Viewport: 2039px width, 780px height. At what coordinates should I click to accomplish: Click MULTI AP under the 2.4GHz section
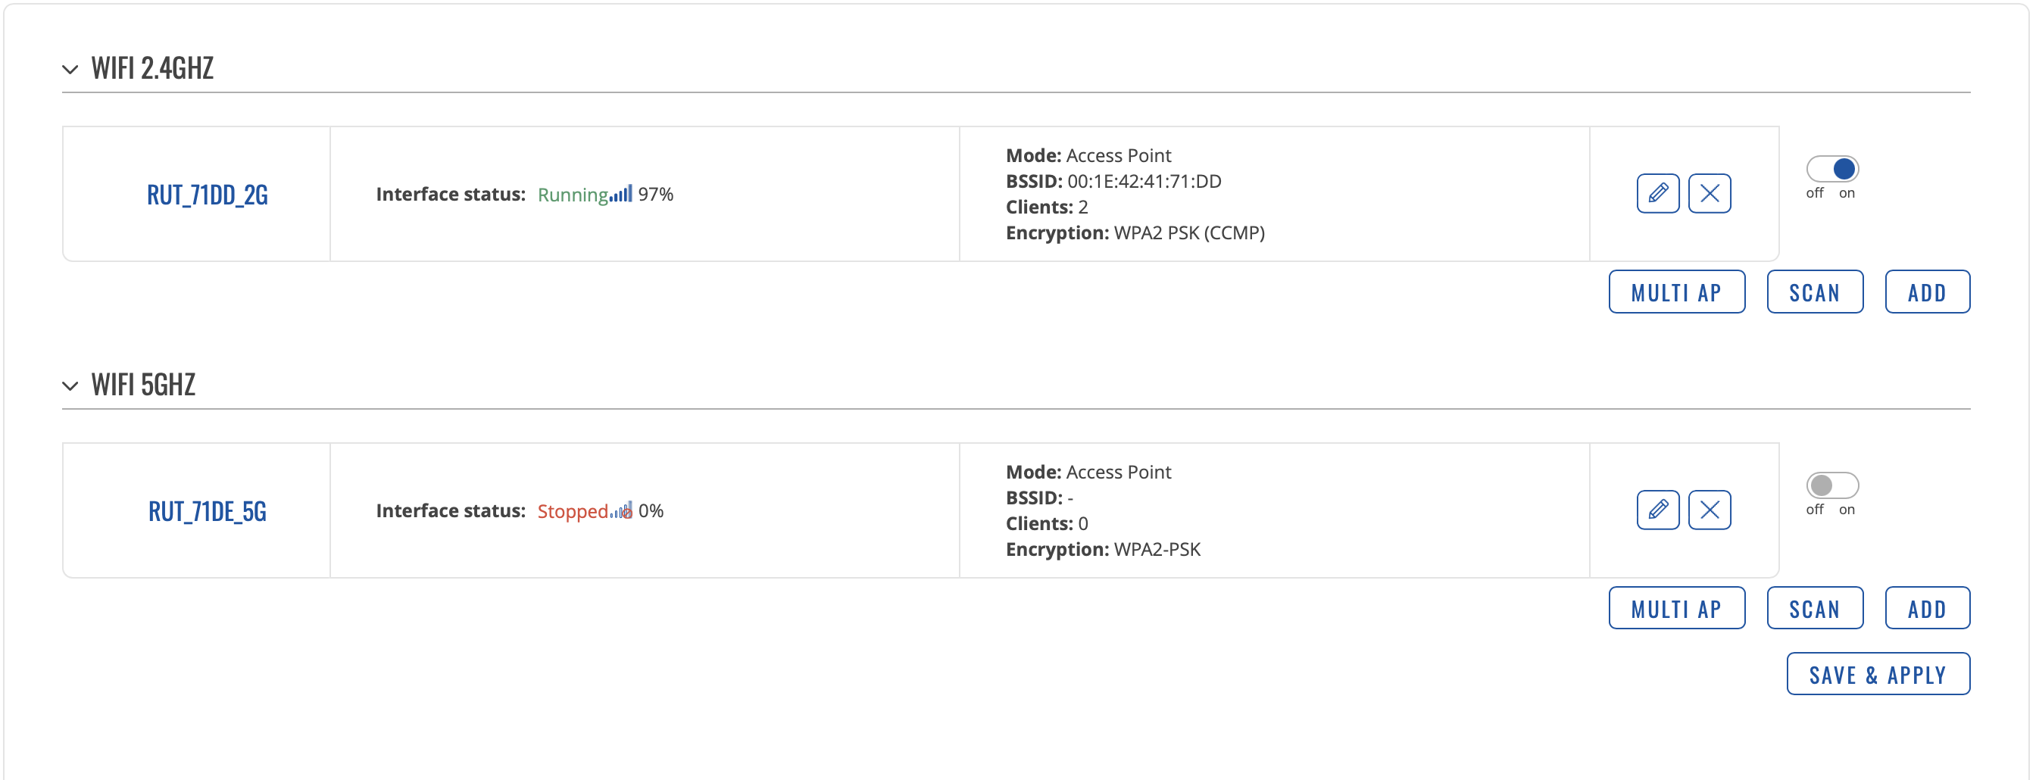(1676, 292)
